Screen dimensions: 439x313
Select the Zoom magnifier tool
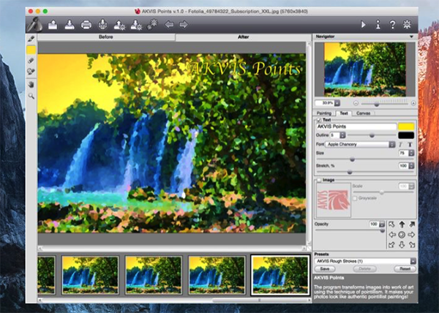tap(31, 96)
